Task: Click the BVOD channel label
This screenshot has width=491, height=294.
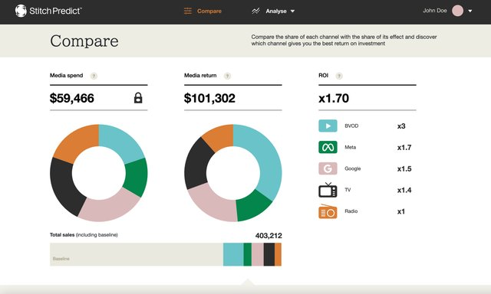Action: [351, 126]
